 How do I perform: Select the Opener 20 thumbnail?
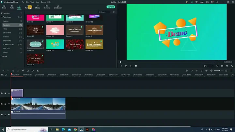36,30
